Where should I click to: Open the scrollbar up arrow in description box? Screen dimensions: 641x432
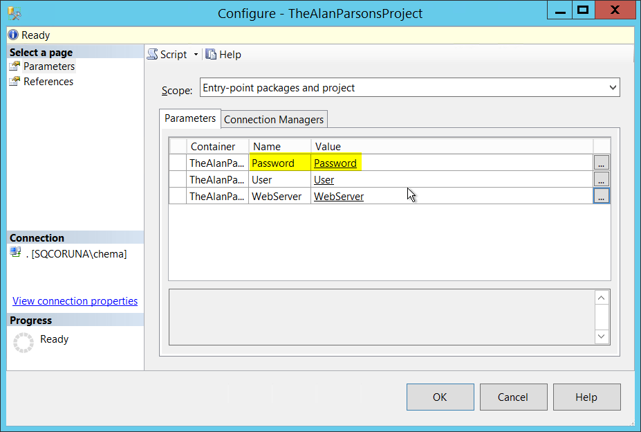(601, 297)
